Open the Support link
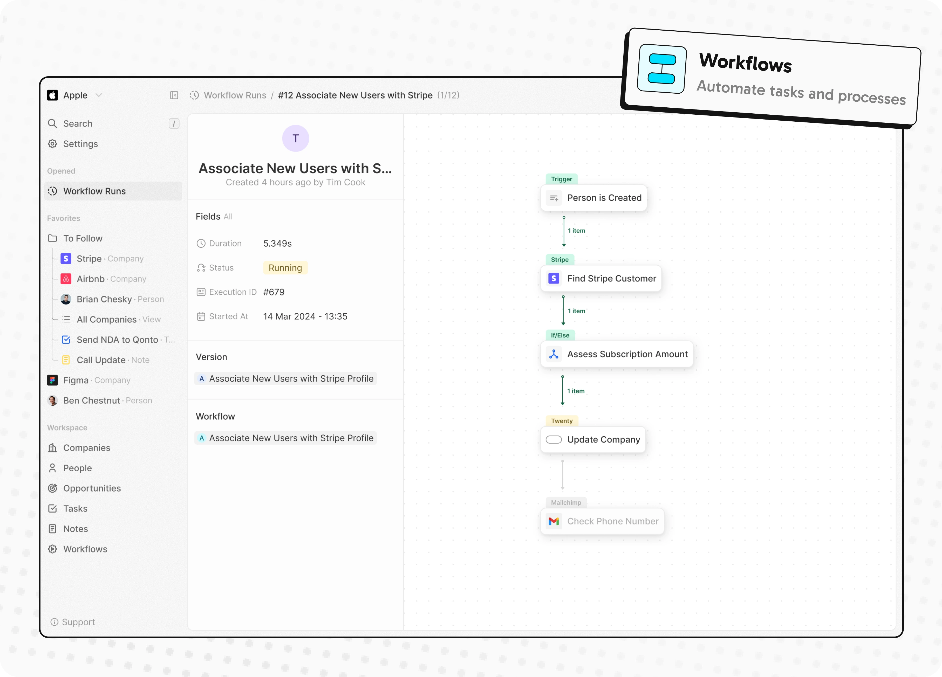The height and width of the screenshot is (677, 942). tap(73, 622)
